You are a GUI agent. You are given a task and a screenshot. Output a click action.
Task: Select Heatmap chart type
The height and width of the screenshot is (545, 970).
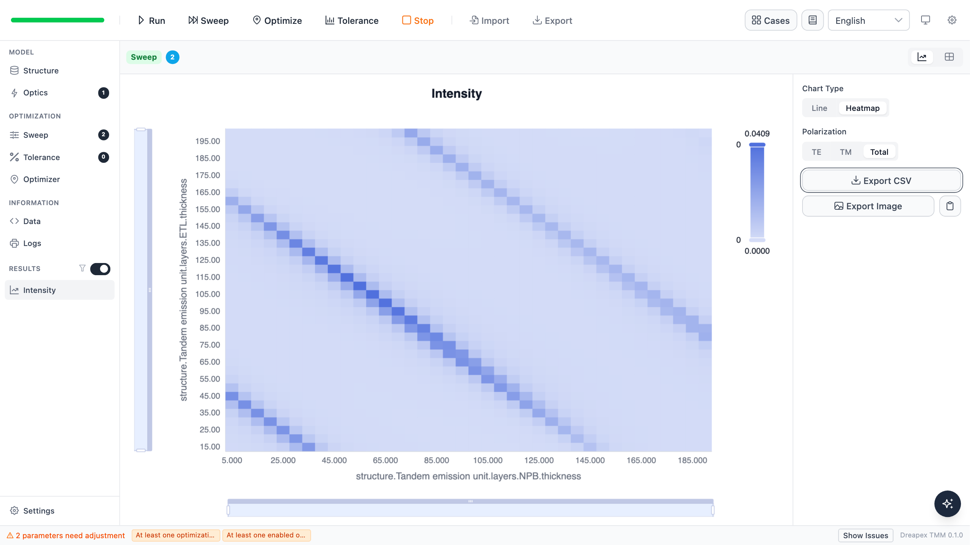coord(862,108)
